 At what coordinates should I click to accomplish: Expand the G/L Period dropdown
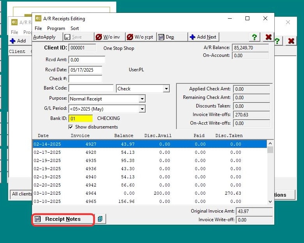pos(142,109)
